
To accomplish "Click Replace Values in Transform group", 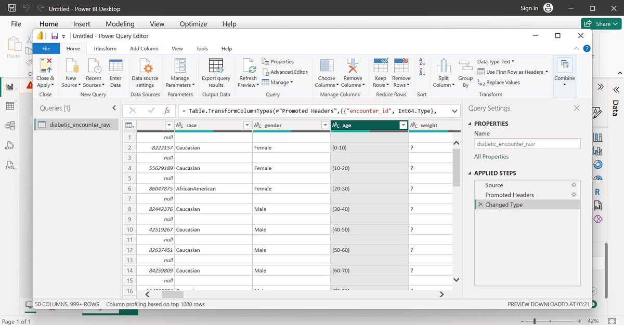I will tap(499, 83).
